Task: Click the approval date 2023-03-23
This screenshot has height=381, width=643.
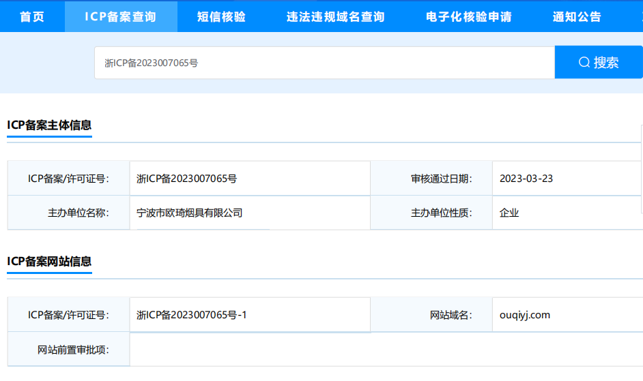Action: (526, 179)
